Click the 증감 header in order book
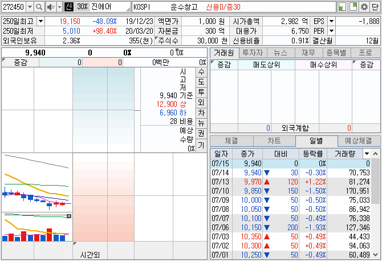 pos(20,62)
